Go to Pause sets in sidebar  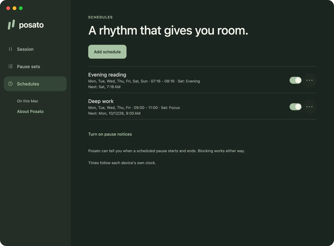(35, 66)
